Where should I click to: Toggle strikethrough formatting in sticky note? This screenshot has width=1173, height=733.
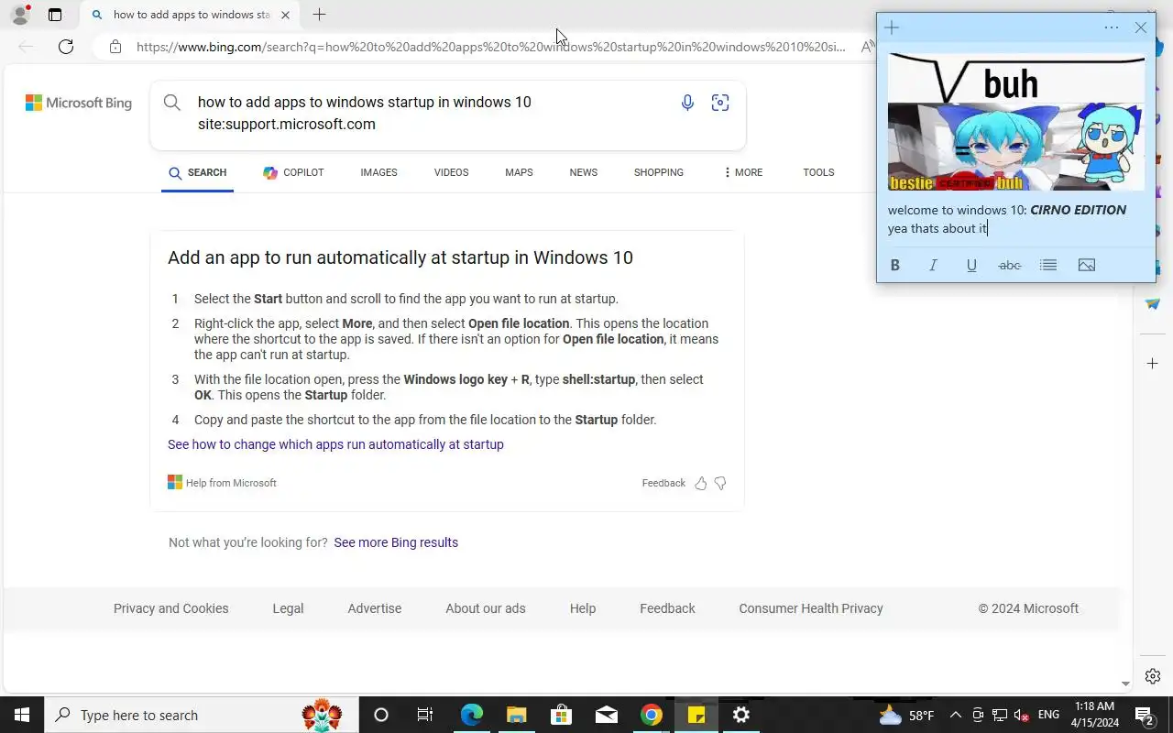point(1009,265)
